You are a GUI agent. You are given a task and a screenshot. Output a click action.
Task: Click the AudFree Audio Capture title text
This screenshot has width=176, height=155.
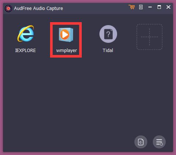point(38,8)
